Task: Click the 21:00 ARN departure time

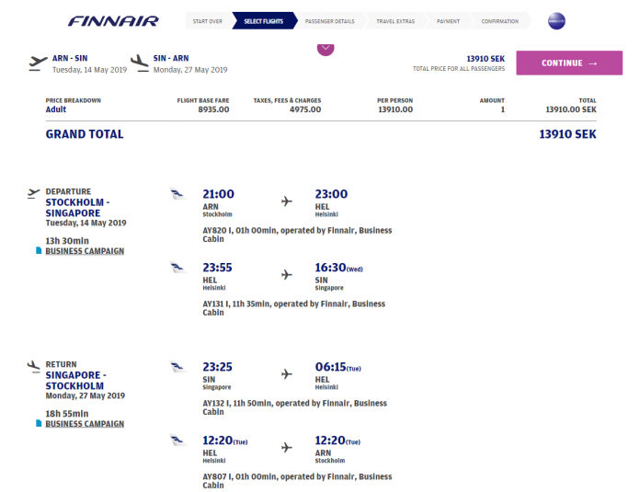Action: pos(218,194)
